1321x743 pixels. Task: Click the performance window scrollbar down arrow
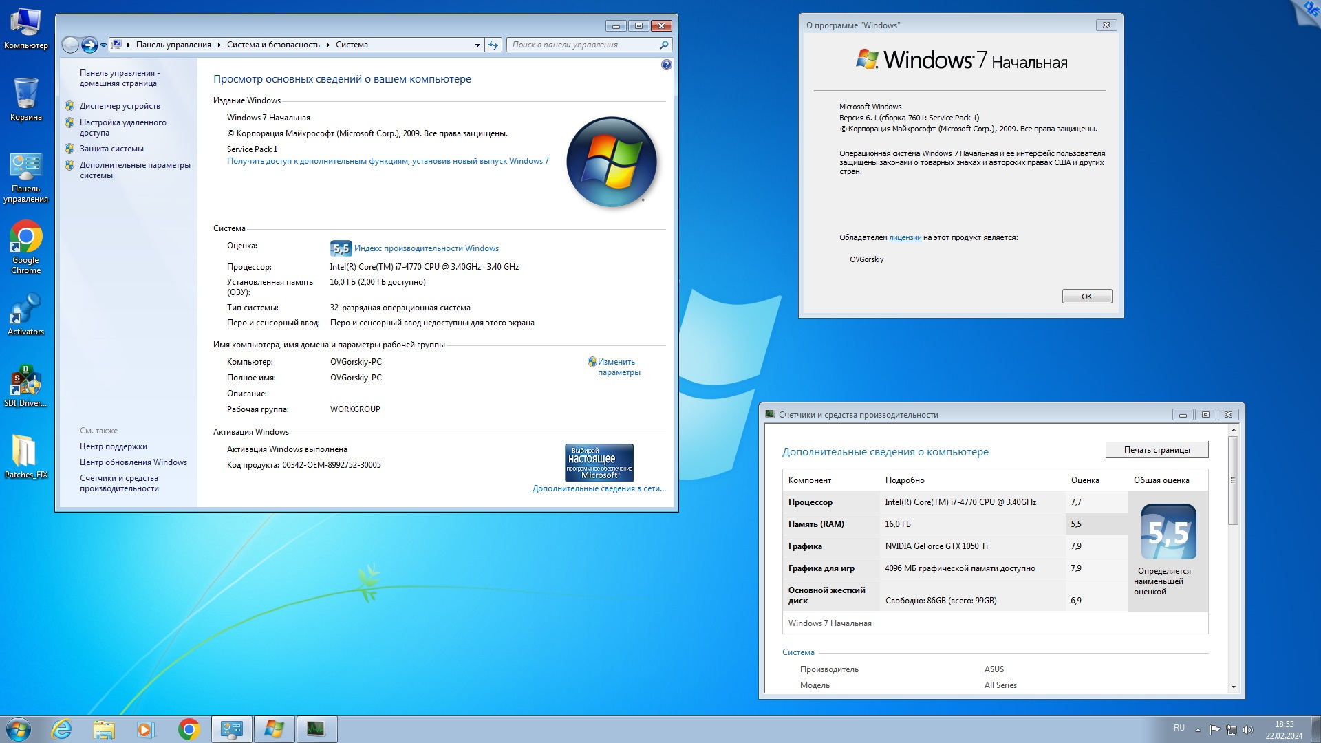click(x=1233, y=687)
